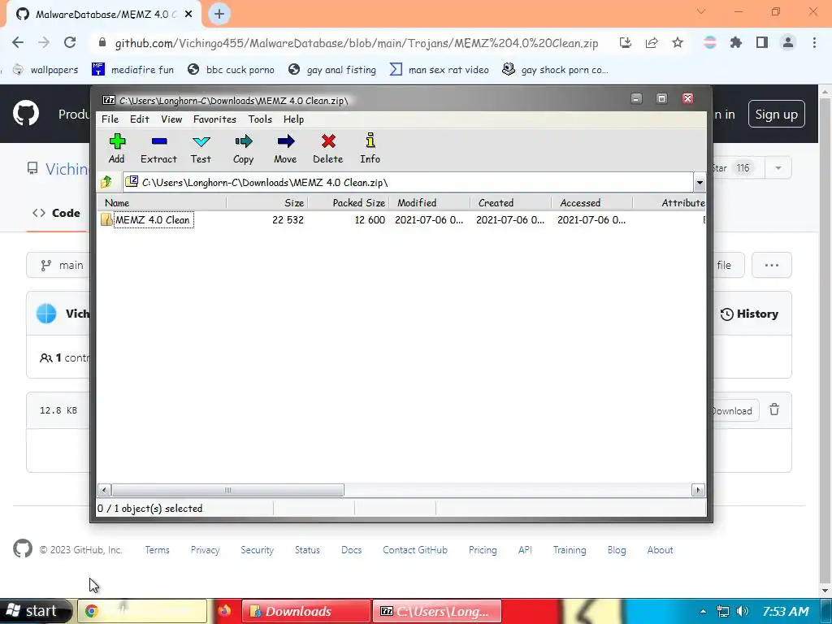Image resolution: width=832 pixels, height=624 pixels.
Task: Reload the GitHub page
Action: [x=70, y=42]
